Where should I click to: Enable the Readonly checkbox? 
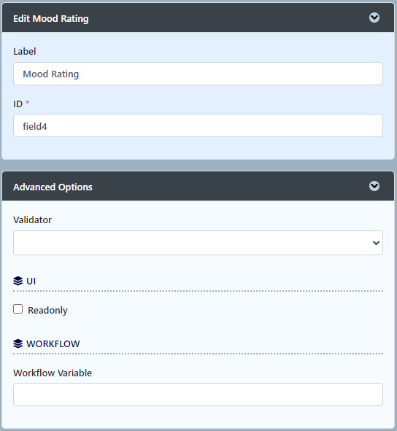coord(18,309)
